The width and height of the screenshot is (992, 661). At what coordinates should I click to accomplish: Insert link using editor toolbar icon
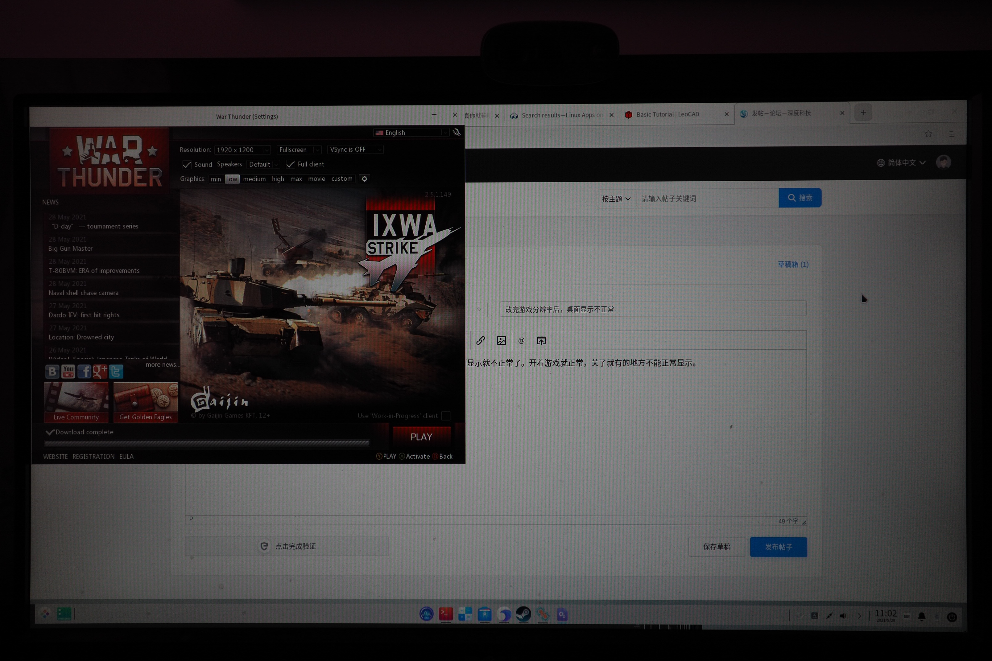pos(480,341)
